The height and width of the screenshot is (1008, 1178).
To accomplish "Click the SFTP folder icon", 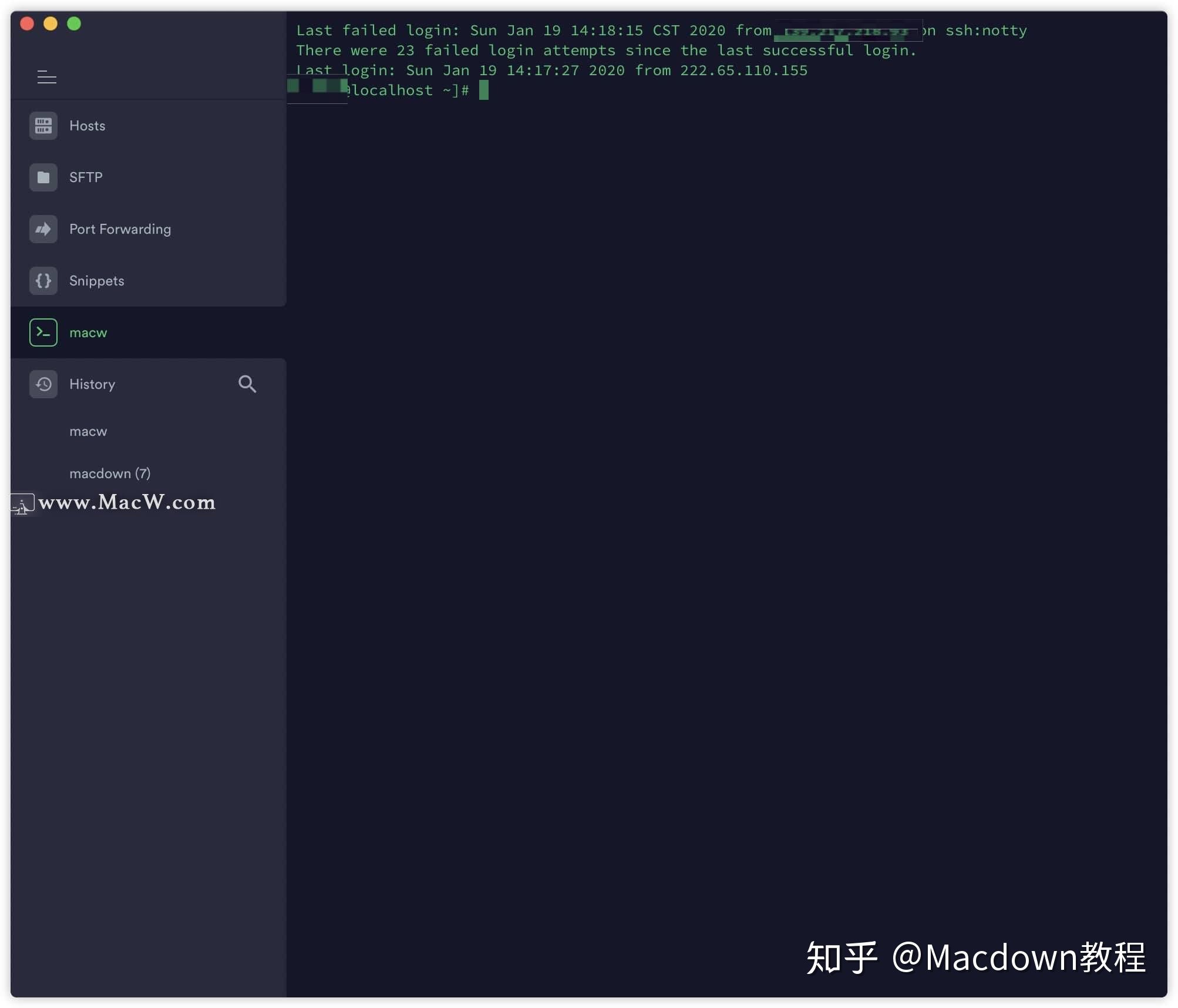I will pyautogui.click(x=43, y=177).
